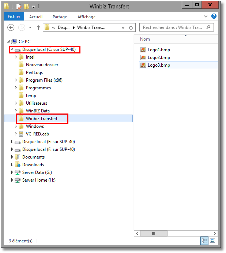Viewport: 226px width, 253px height.
Task: Switch to Details view icon
Action: pyautogui.click(x=204, y=241)
